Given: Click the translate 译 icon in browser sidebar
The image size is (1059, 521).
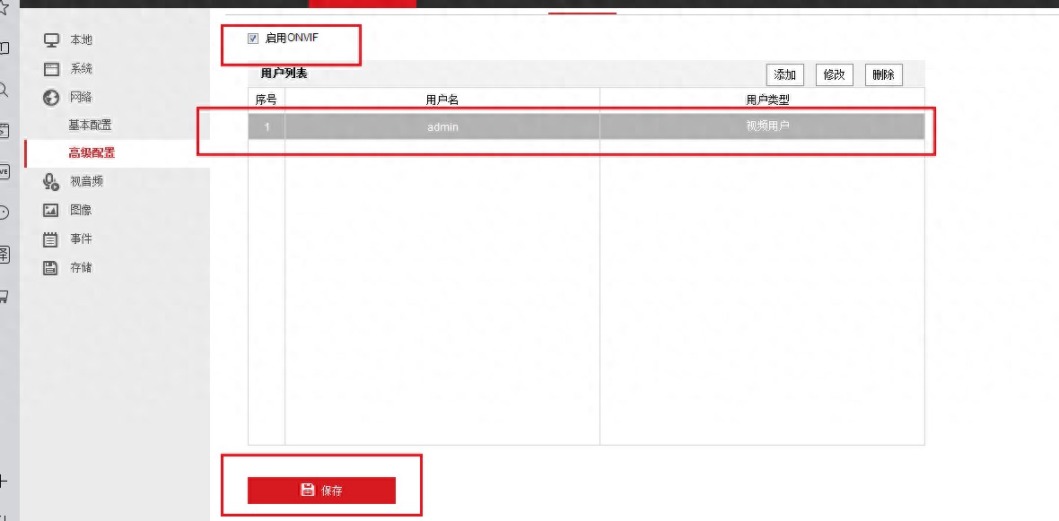Looking at the screenshot, I should pos(4,255).
